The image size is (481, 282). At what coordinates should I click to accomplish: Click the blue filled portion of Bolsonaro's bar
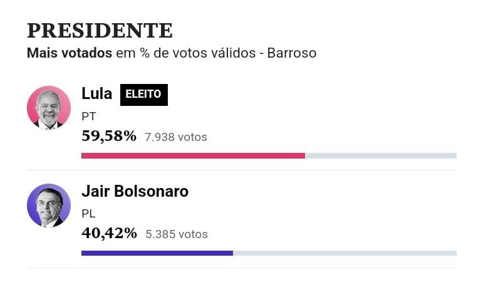click(x=157, y=253)
